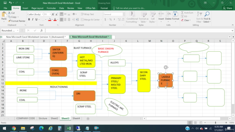Open the font name dropdown

tap(43, 14)
